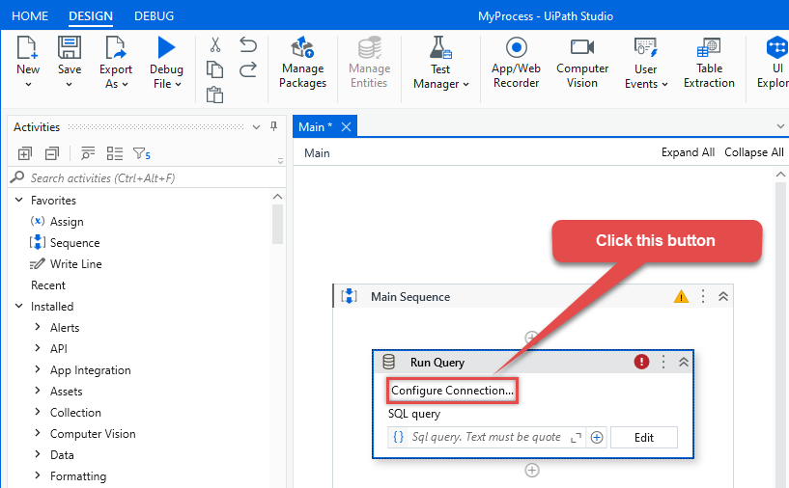The width and height of the screenshot is (789, 488).
Task: Click Expand All in designer
Action: click(x=688, y=152)
